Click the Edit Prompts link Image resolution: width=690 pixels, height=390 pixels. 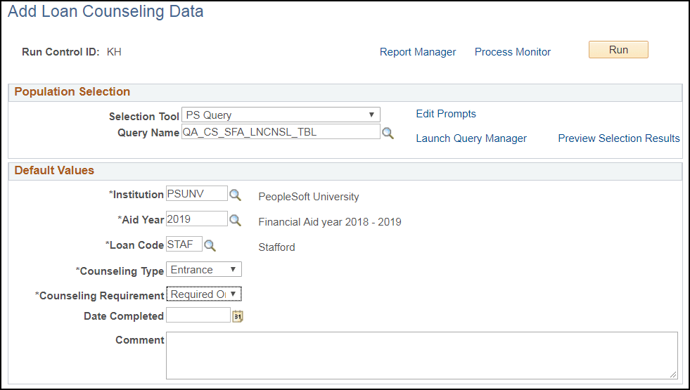point(446,114)
